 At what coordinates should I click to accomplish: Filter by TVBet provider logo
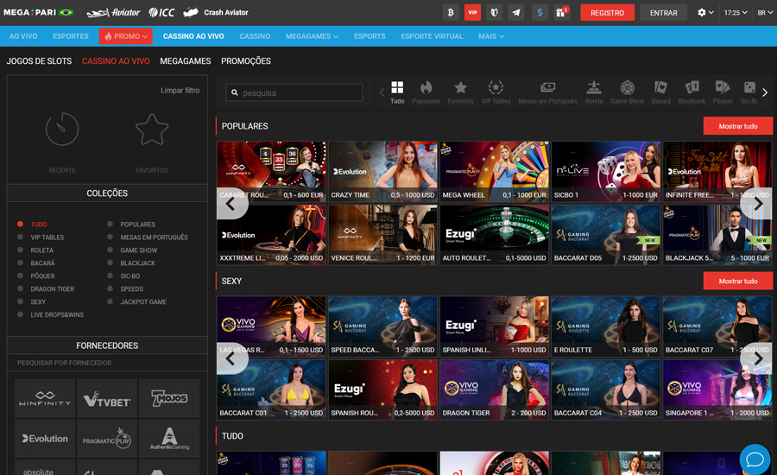click(107, 397)
